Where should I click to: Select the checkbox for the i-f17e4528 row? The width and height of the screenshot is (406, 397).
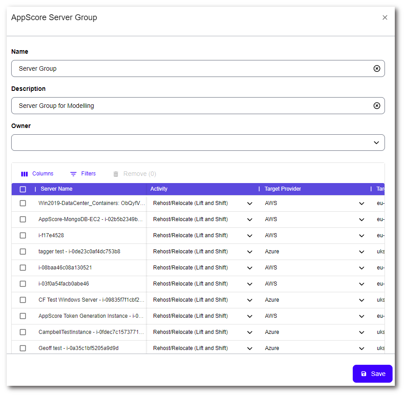23,235
